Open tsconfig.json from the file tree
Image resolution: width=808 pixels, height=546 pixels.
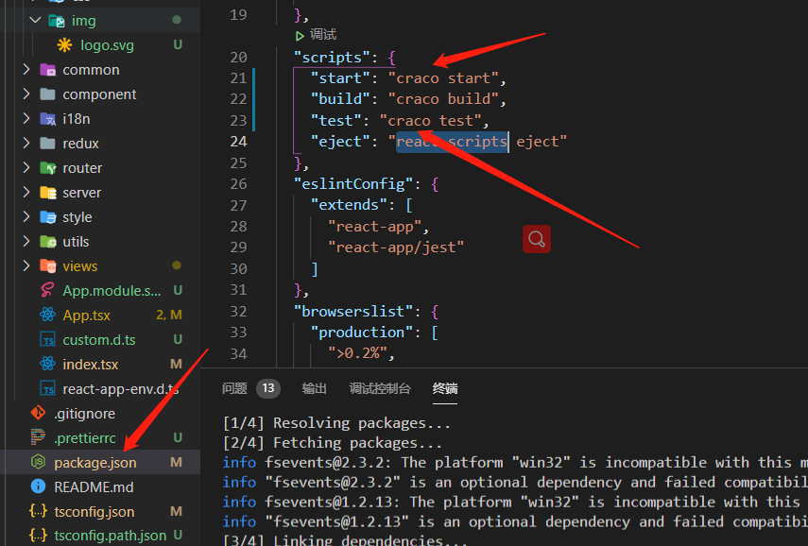point(95,511)
